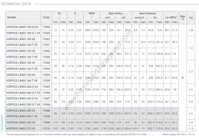Click airflow value 2300 m³/h
Screen dimensions: 199x138
point(111,128)
